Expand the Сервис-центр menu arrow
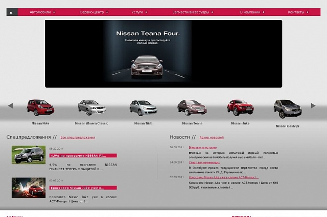This screenshot has height=217, width=327. coord(107,12)
